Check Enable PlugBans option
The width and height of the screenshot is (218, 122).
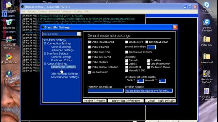[89, 62]
